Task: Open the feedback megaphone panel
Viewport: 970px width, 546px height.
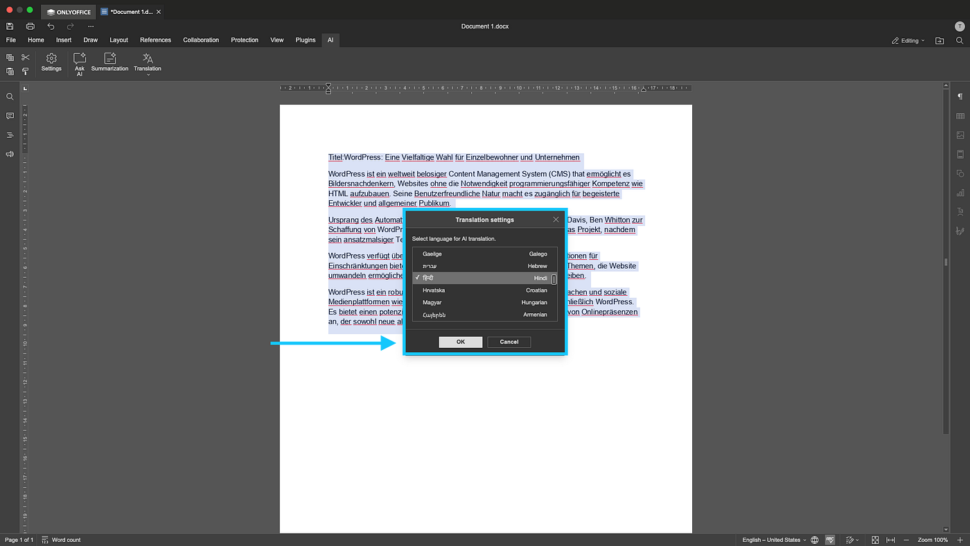Action: (10, 154)
